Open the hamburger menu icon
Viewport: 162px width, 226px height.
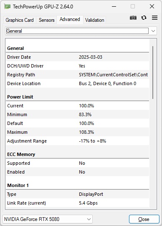pos(154,18)
